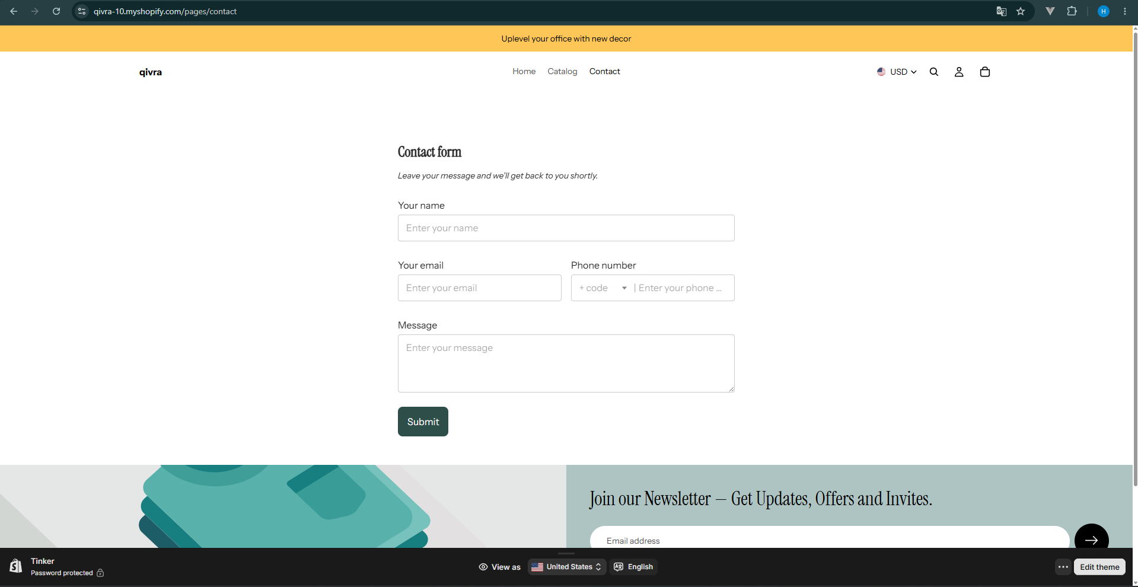Screen dimensions: 1138x587
Task: Click the preview bar drag handle
Action: click(566, 553)
